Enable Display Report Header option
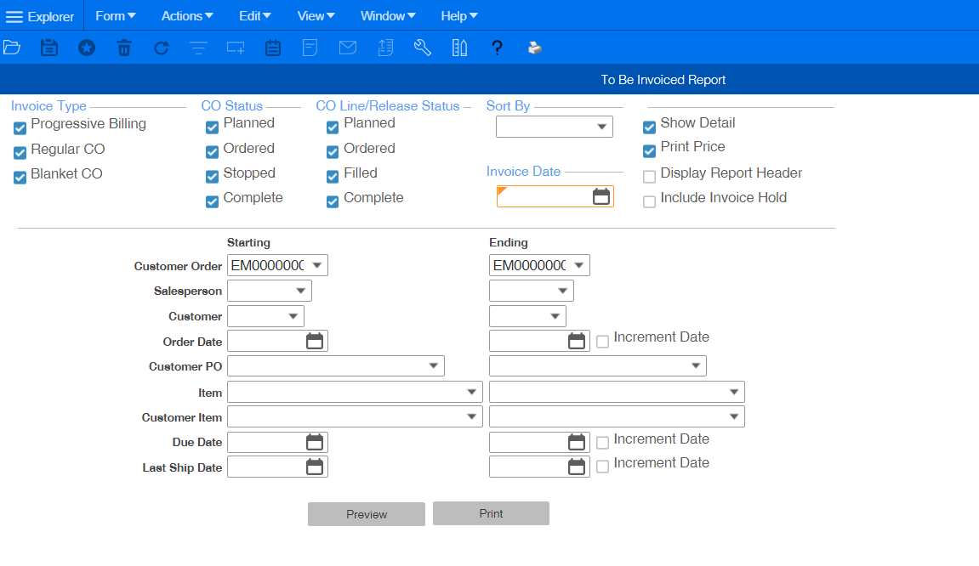The image size is (979, 566). [650, 177]
